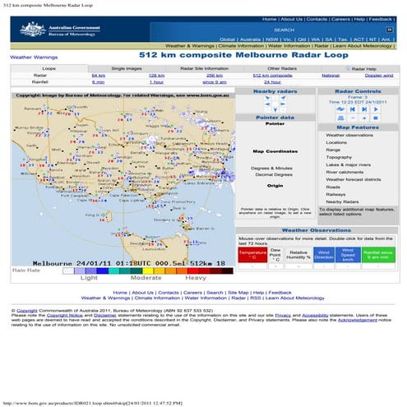407x407 pixels.
Task: Open the 64 km radar link
Action: click(x=99, y=76)
